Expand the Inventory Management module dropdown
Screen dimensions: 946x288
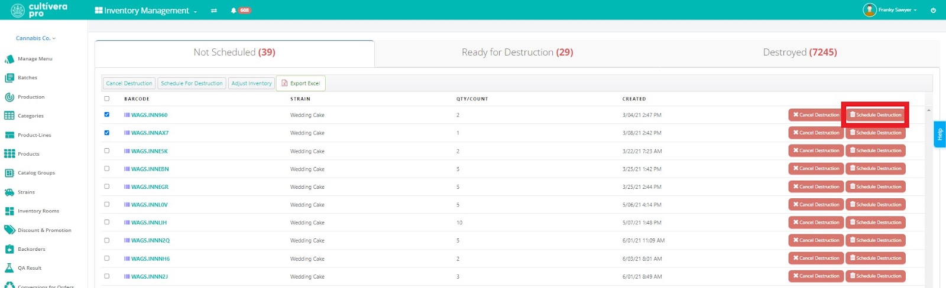(x=146, y=11)
